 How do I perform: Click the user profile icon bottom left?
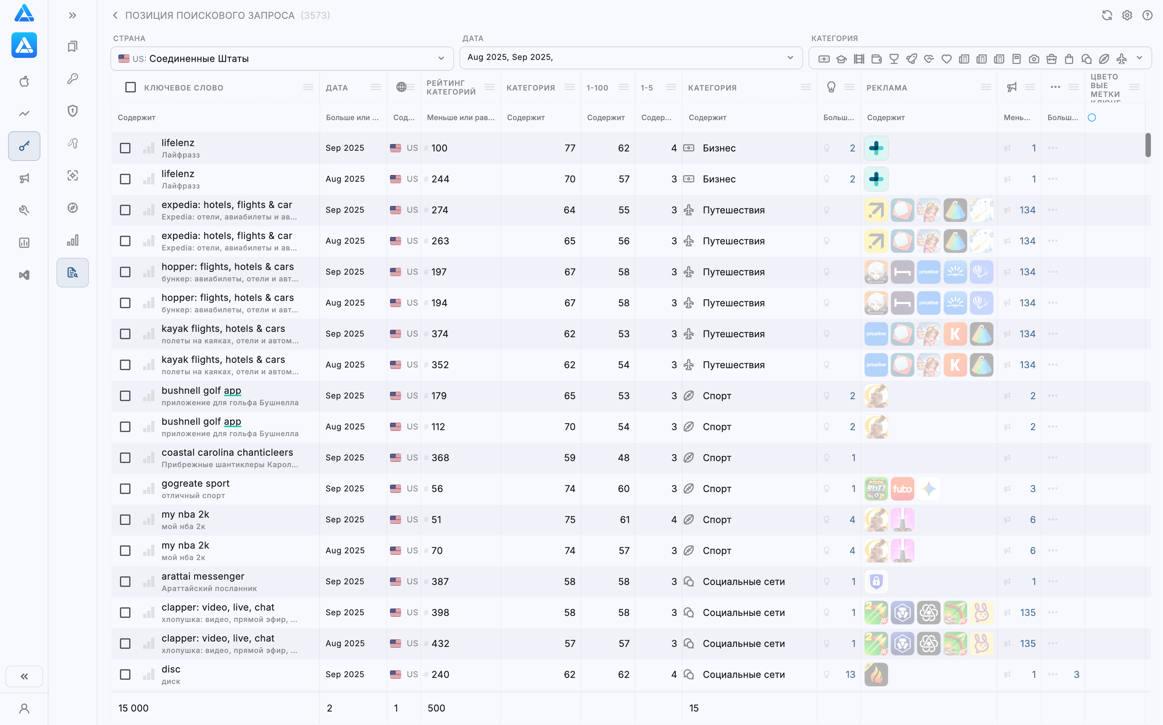point(24,708)
